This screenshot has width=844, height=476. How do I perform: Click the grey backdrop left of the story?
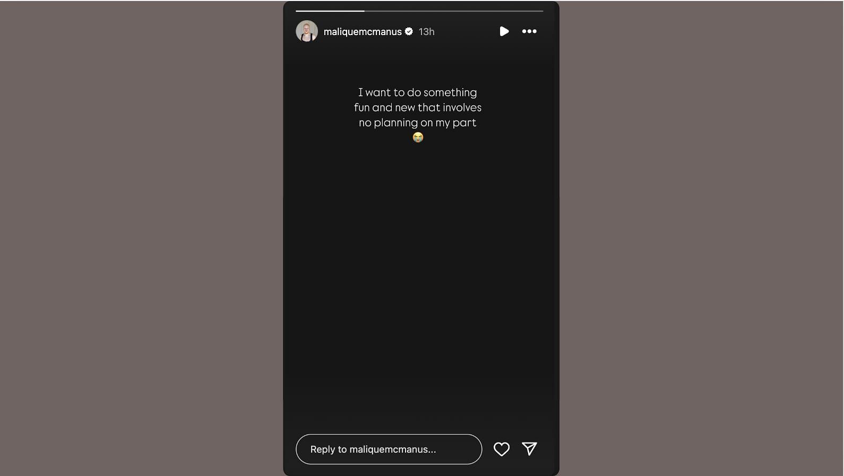pyautogui.click(x=141, y=238)
